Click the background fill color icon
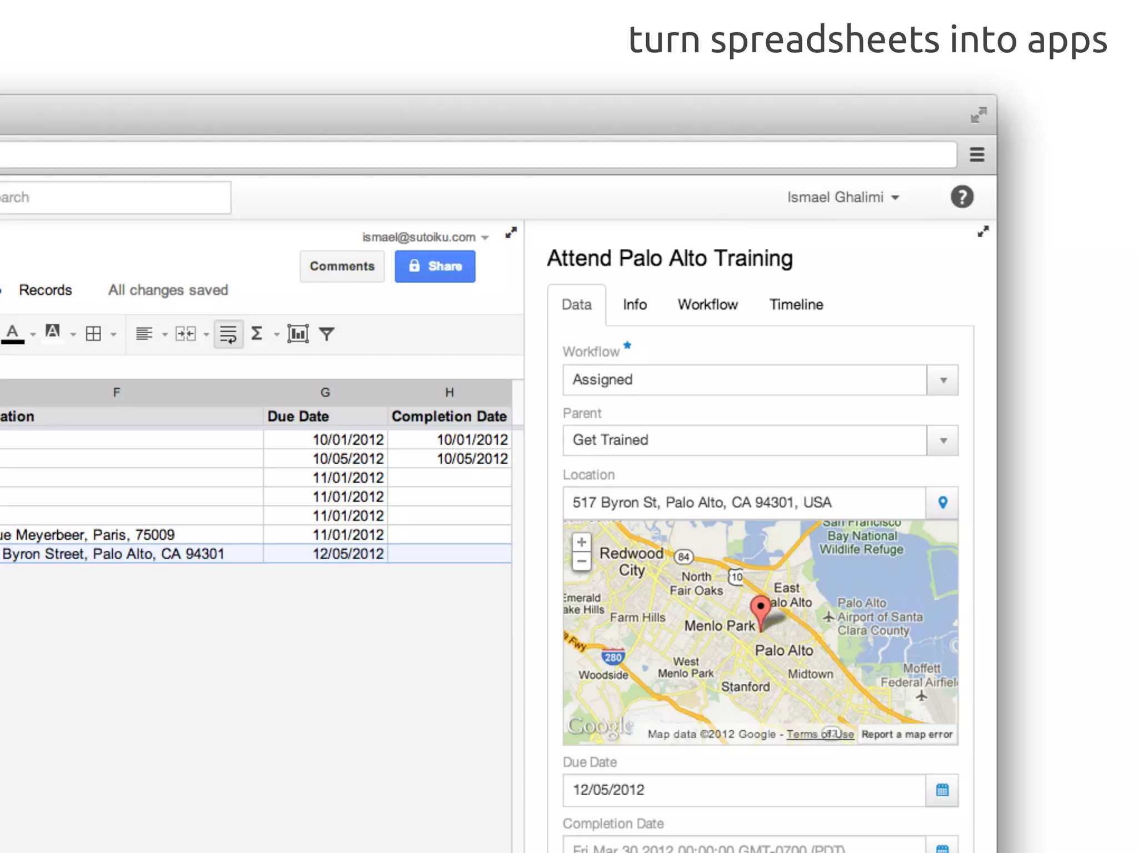The image size is (1138, 853). point(53,333)
